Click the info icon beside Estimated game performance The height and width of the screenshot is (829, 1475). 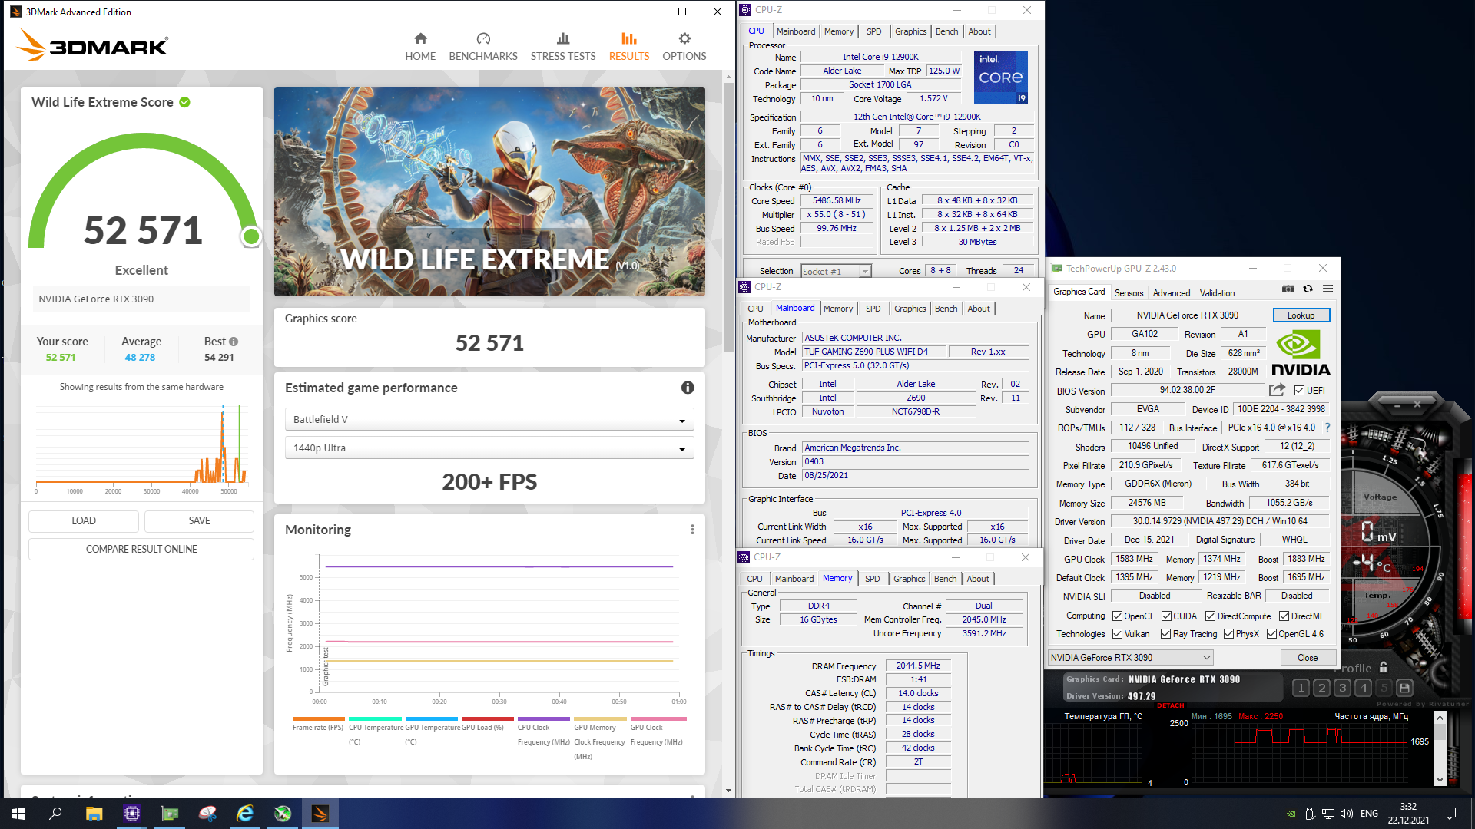(x=688, y=388)
